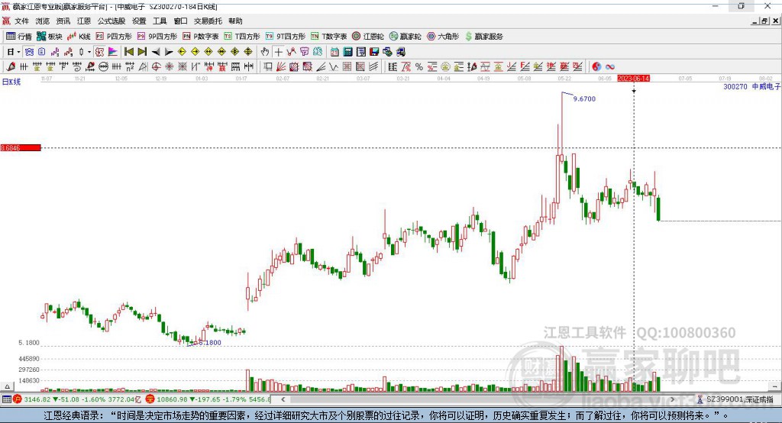782x423 pixels.
Task: Open the 9T四方形 tool
Action: coord(286,37)
